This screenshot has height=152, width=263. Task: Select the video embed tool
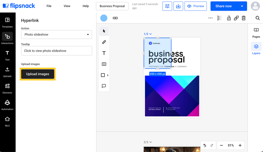[104, 64]
